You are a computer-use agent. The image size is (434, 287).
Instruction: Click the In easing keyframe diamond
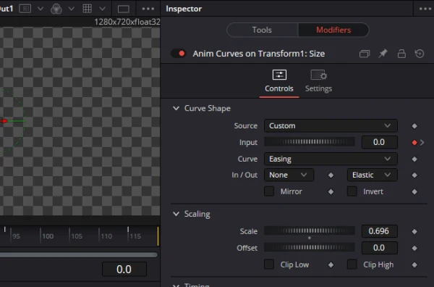[331, 175]
